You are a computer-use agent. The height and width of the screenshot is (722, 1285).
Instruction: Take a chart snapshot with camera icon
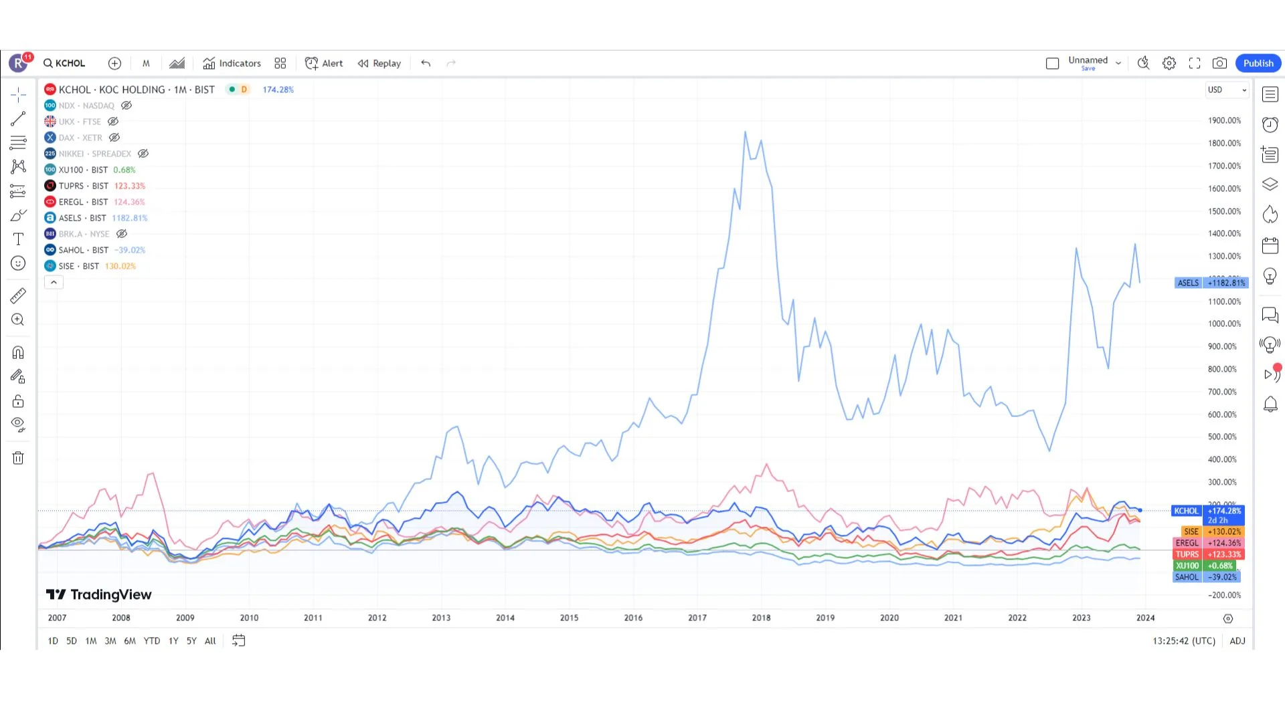(x=1220, y=64)
